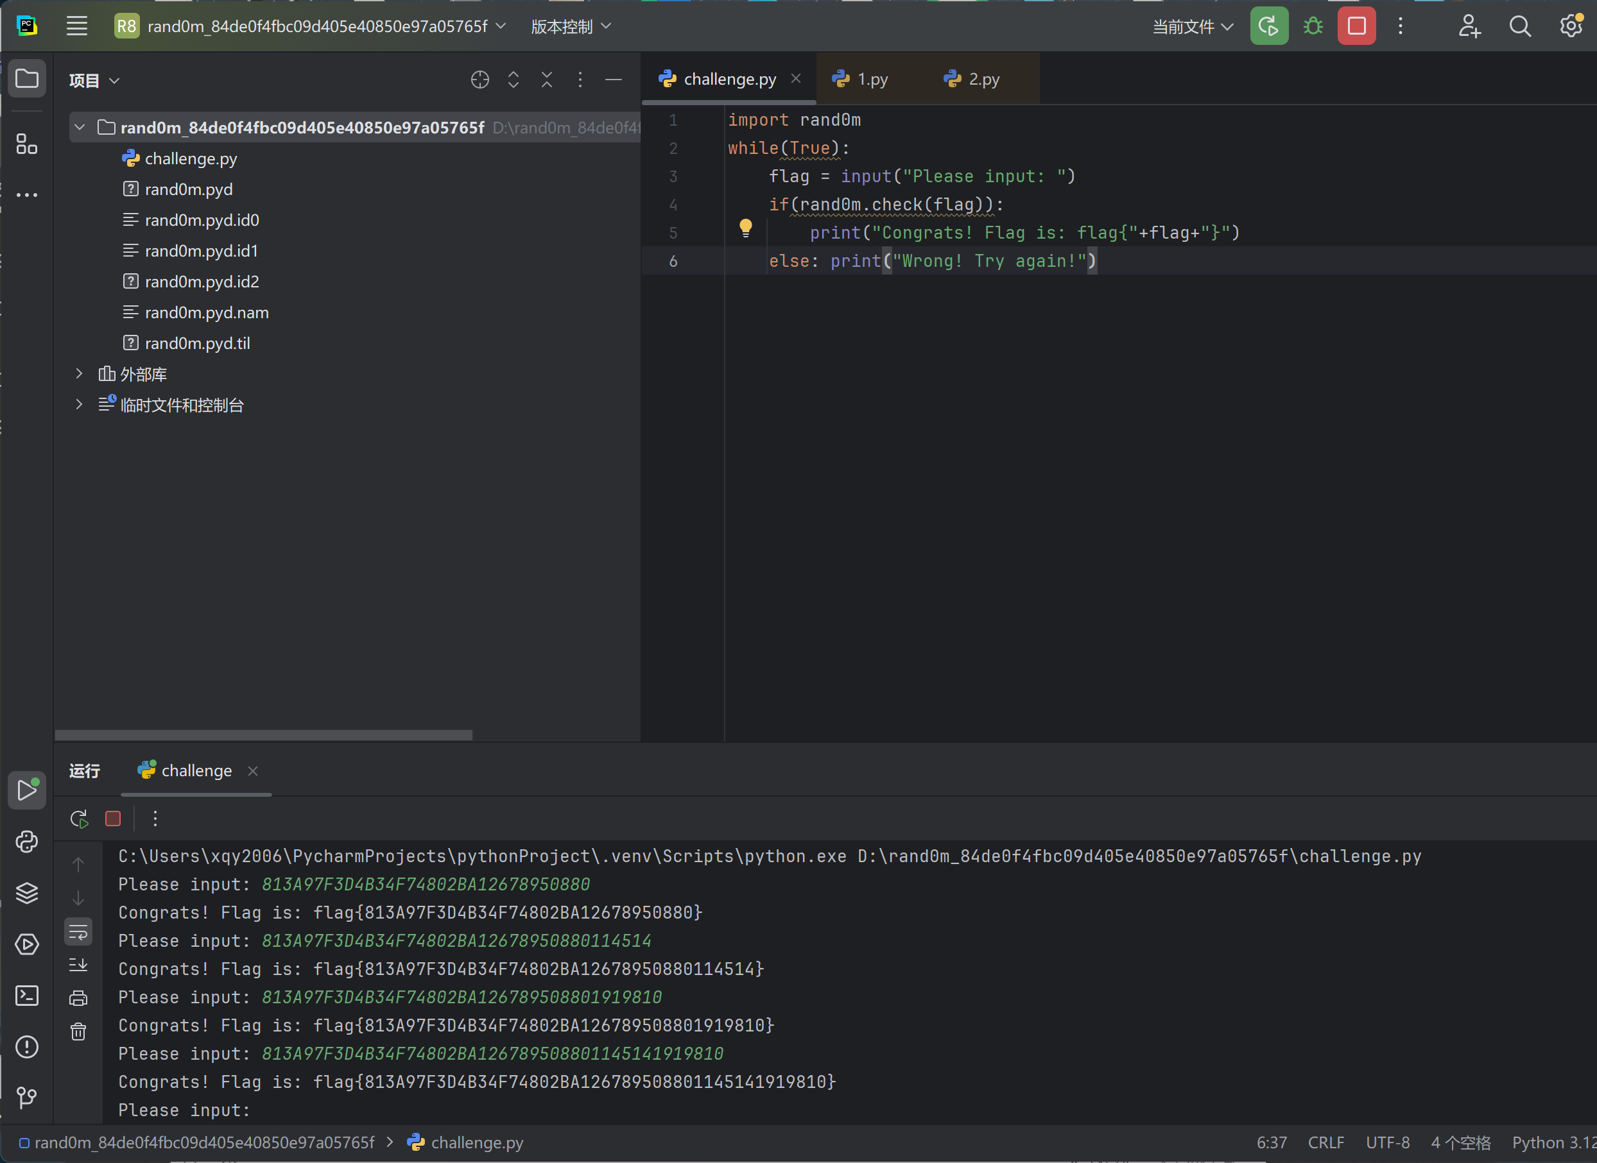This screenshot has height=1163, width=1597.
Task: Open the Python Console tool window
Action: (27, 842)
